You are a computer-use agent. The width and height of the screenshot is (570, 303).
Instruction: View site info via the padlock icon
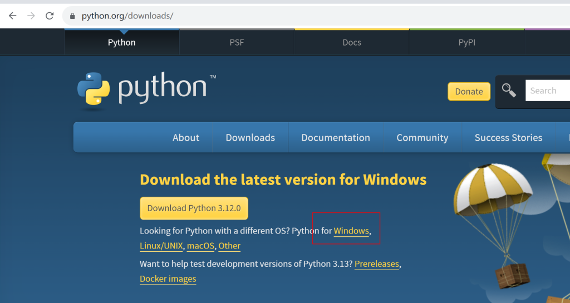coord(72,16)
